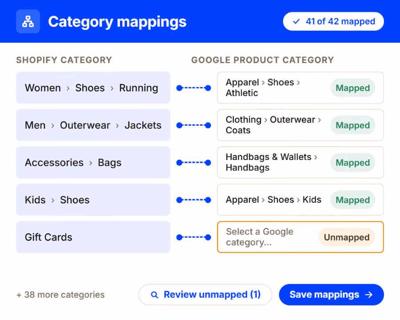Open the Select a Google category field
Screen dimensions: 400x320
[x=300, y=237]
